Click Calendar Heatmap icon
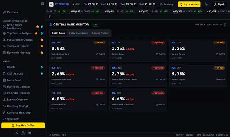This screenshot has height=137, width=230. pyautogui.click(x=4, y=93)
